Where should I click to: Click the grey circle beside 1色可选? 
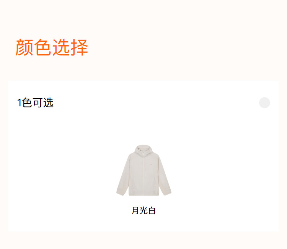point(264,103)
